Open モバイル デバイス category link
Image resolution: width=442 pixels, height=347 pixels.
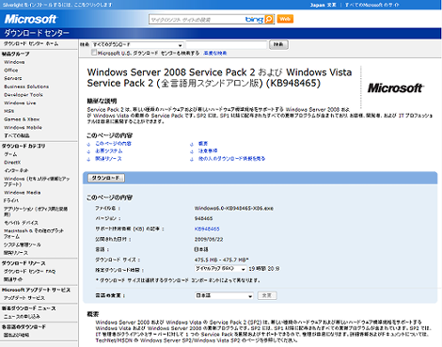tap(21, 223)
